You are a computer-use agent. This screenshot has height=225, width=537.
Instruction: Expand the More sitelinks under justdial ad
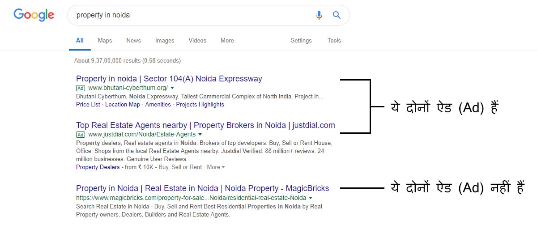point(216,167)
